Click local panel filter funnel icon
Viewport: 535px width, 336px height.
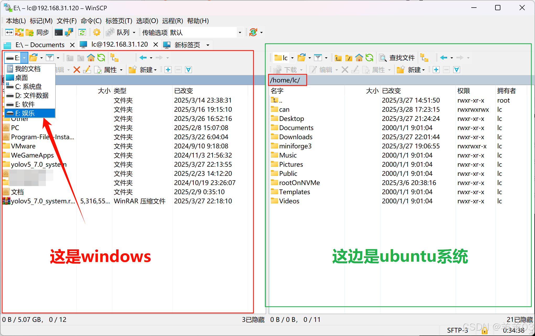[50, 58]
